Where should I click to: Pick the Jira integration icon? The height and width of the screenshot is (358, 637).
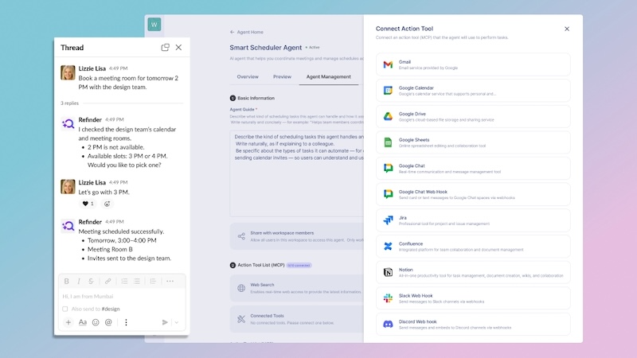click(x=388, y=220)
